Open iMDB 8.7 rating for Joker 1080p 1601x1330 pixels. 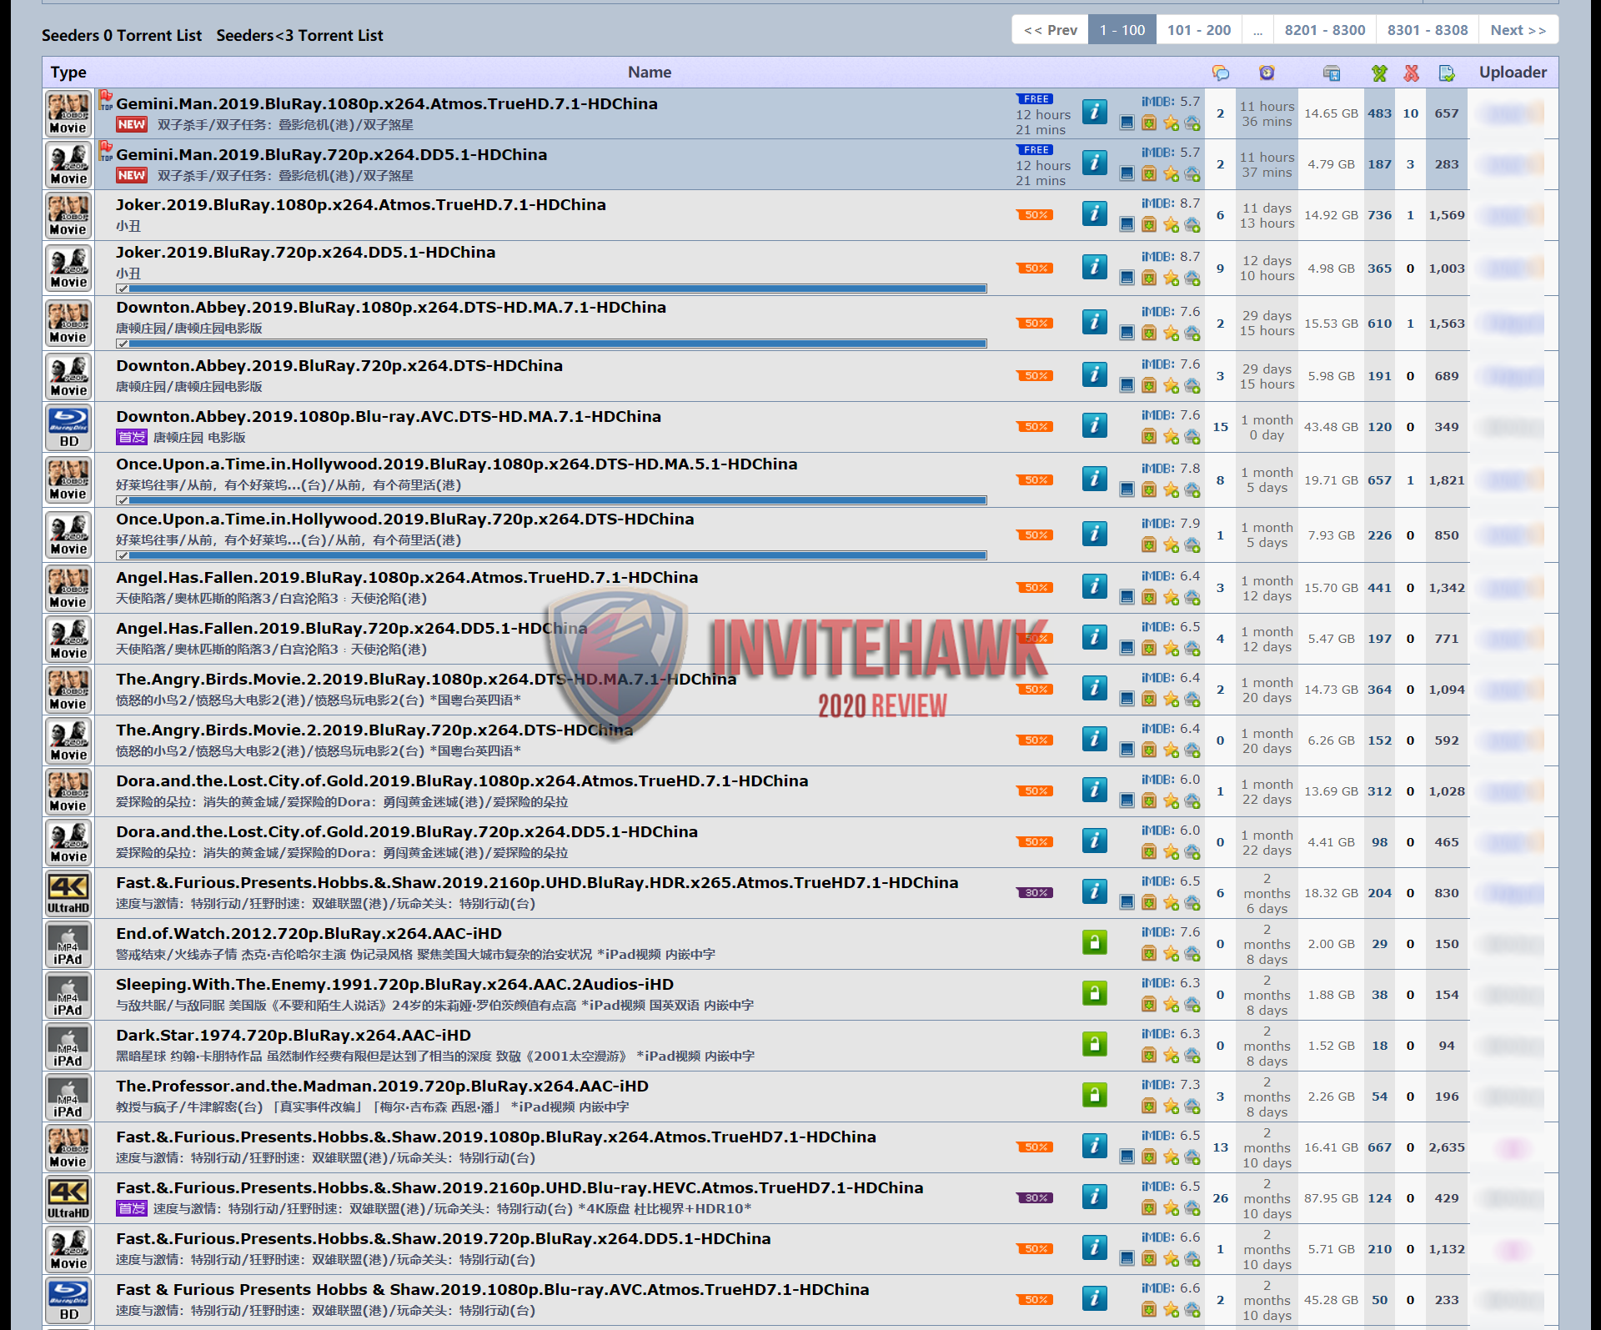click(x=1171, y=203)
